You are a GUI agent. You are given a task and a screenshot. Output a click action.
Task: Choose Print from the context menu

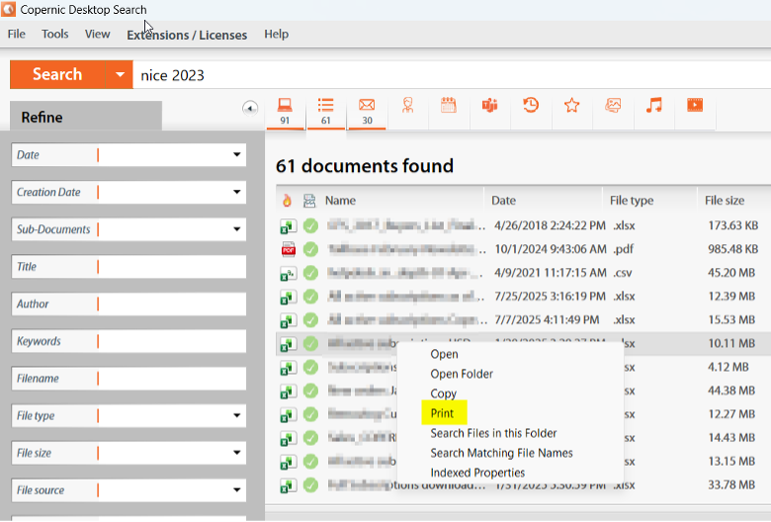[x=442, y=413]
